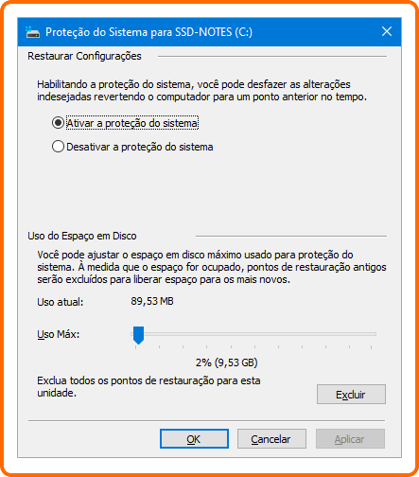Click Cancelar to dismiss changes
The width and height of the screenshot is (419, 477).
(x=271, y=439)
